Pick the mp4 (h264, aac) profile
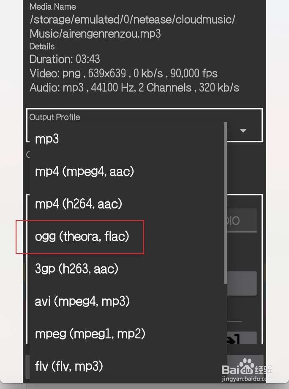Screen dimensions: 289x389 [x=128, y=204]
